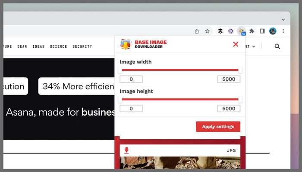Open the Security section in site navigation
Image resolution: width=302 pixels, height=172 pixels.
82,46
